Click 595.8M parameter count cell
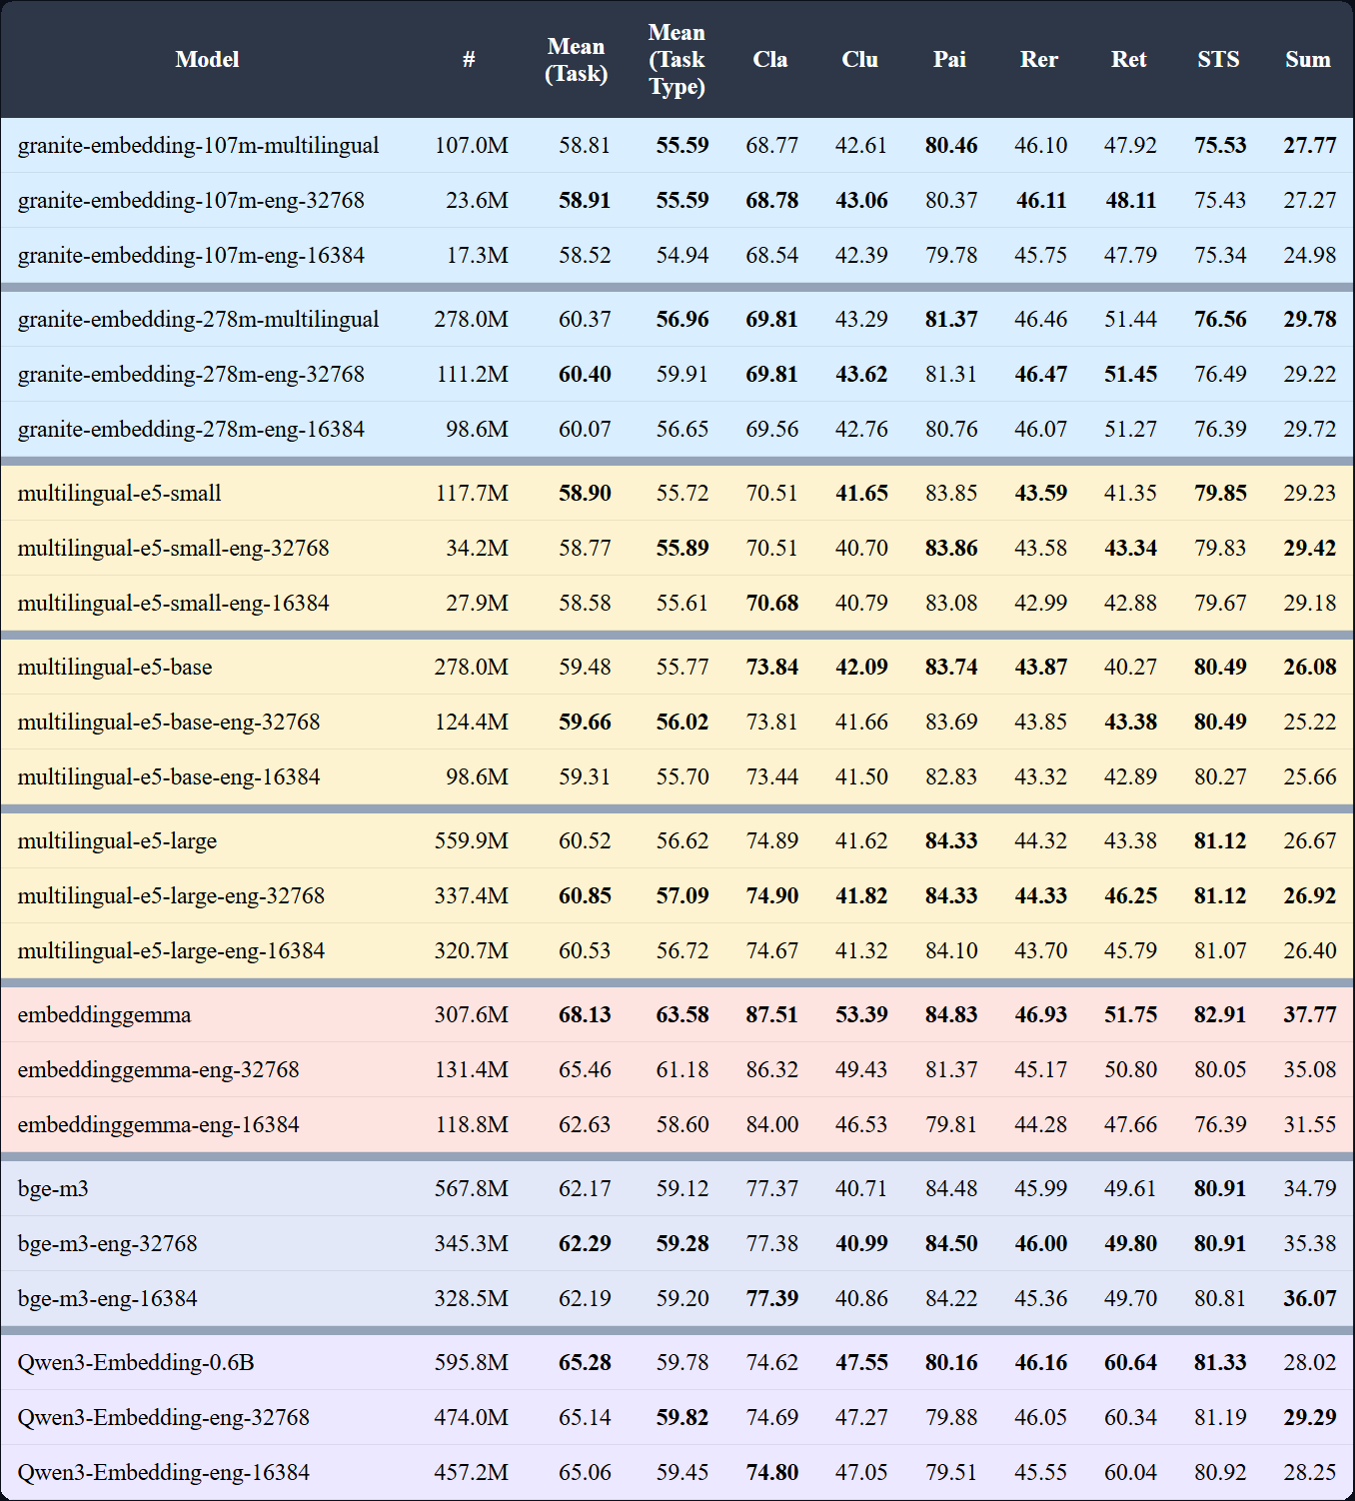This screenshot has width=1355, height=1501. [x=471, y=1363]
